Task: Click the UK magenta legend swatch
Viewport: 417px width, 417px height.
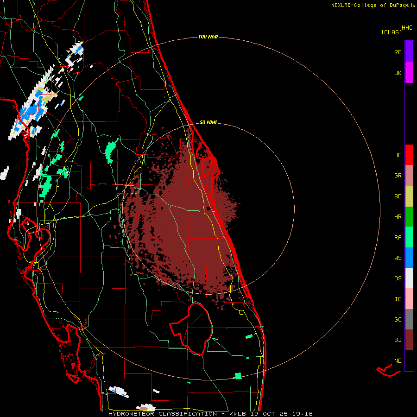Action: tap(409, 73)
